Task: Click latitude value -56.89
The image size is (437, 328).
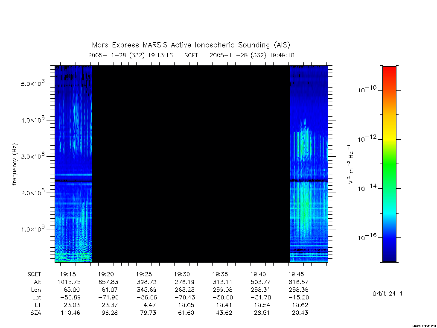Action: pos(70,297)
